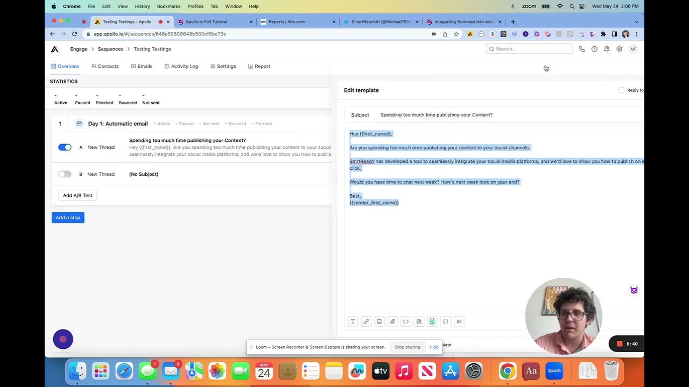Click the Hide link in Loom bar
Image resolution: width=689 pixels, height=387 pixels.
pos(434,347)
